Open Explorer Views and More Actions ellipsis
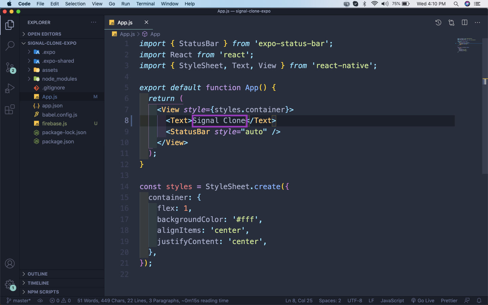488x305 pixels. 94,22
